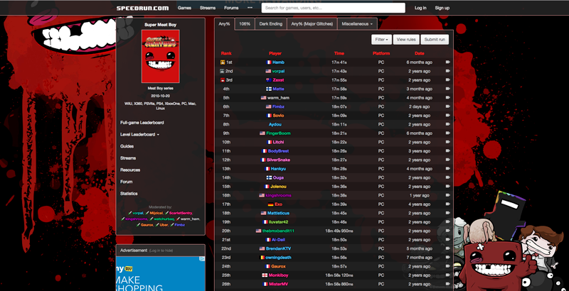Image resolution: width=569 pixels, height=291 pixels.
Task: Open moderator ScarletSentry's profile link
Action: click(x=181, y=213)
